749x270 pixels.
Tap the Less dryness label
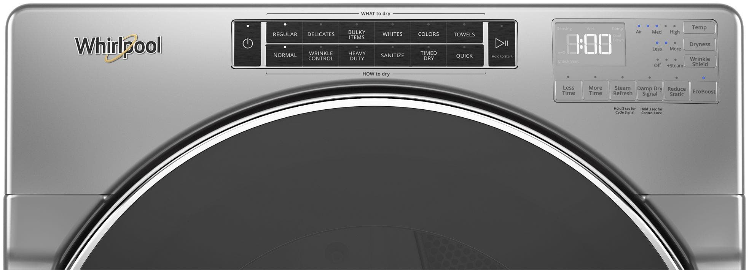point(657,49)
